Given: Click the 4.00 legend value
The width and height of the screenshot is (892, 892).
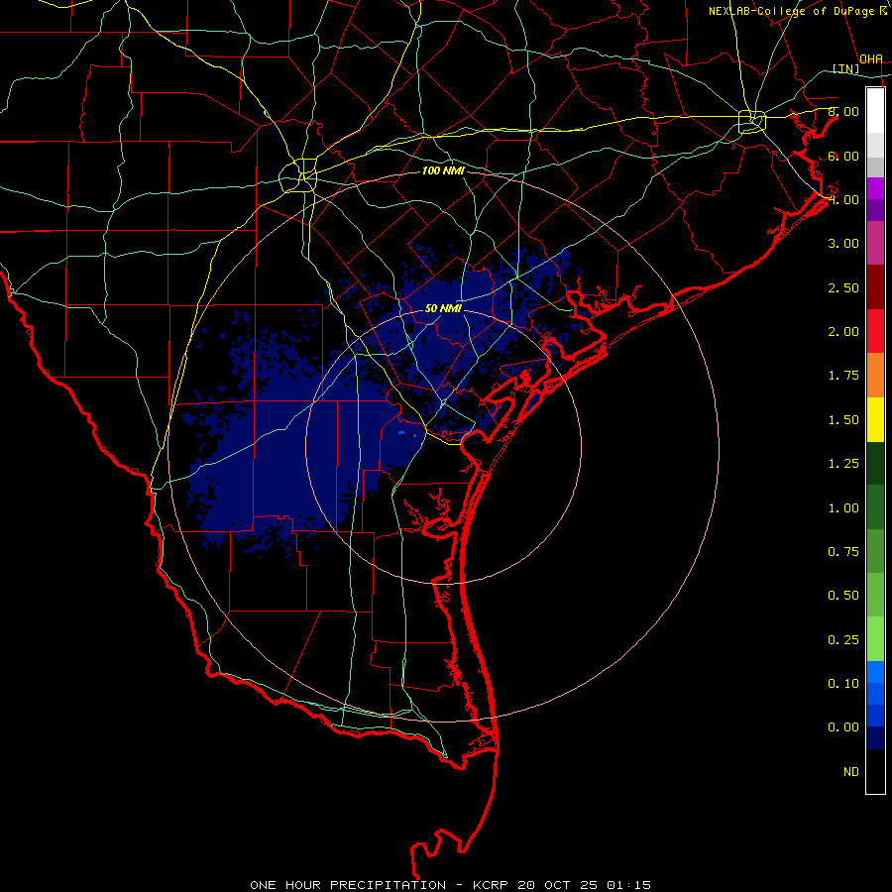Looking at the screenshot, I should pyautogui.click(x=843, y=199).
